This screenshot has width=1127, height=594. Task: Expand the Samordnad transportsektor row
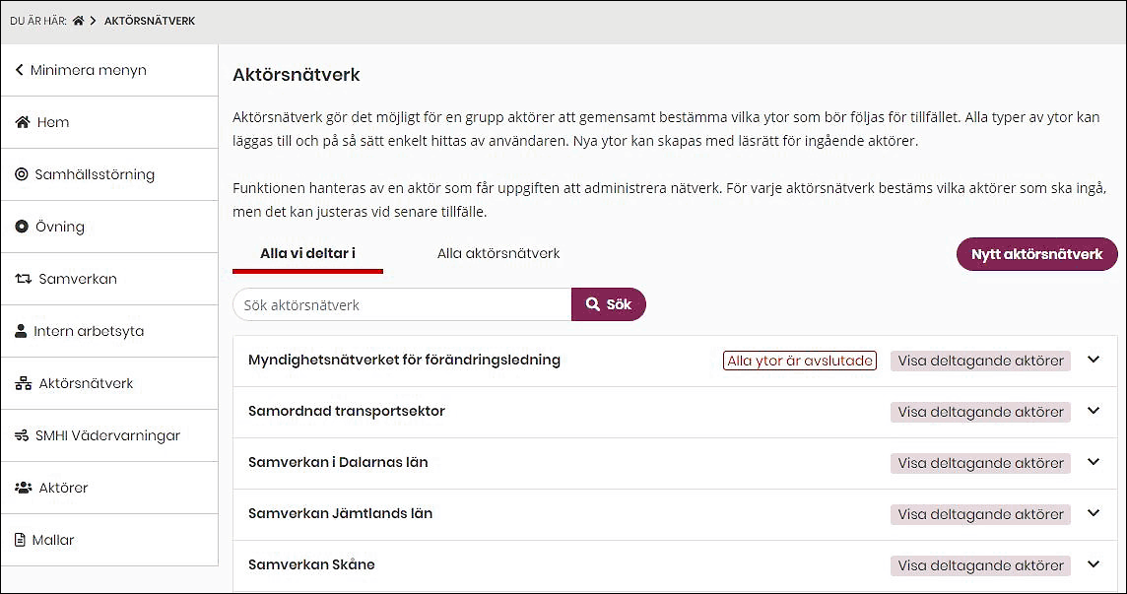[x=1094, y=412]
